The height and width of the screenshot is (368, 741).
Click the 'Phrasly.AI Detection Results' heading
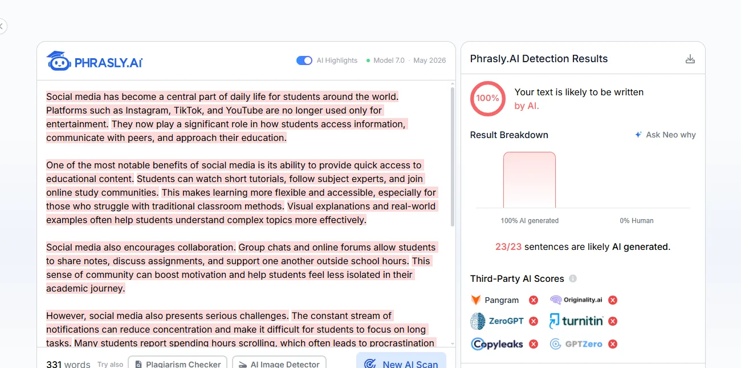point(539,59)
